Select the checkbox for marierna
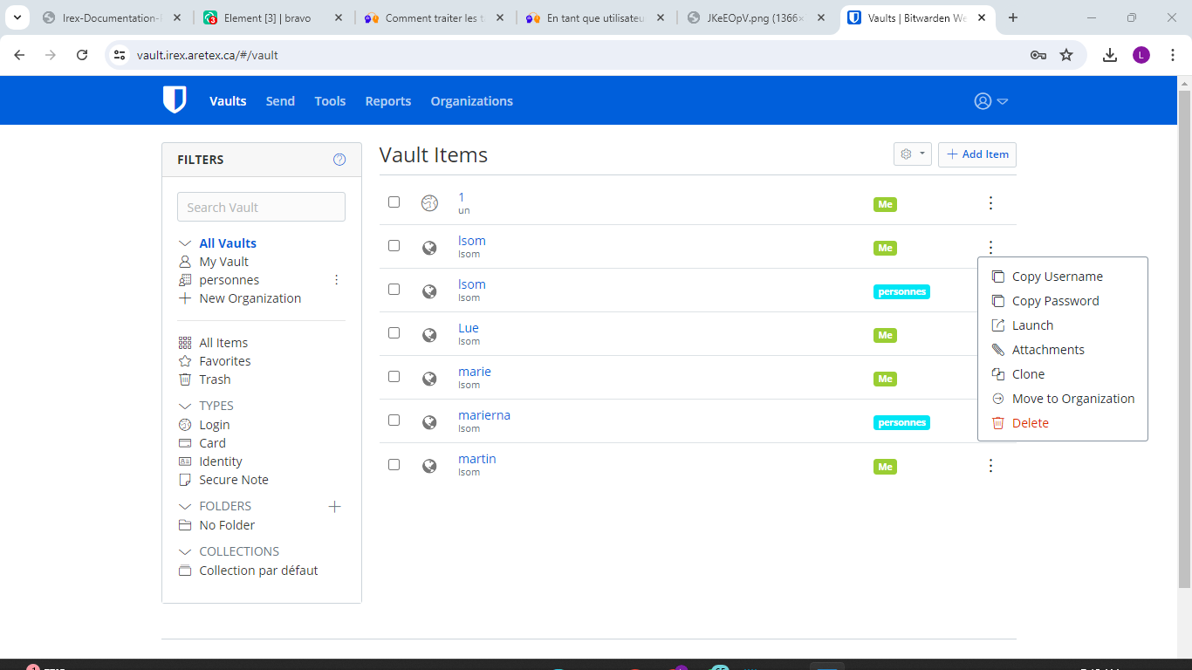The height and width of the screenshot is (670, 1192). tap(394, 420)
